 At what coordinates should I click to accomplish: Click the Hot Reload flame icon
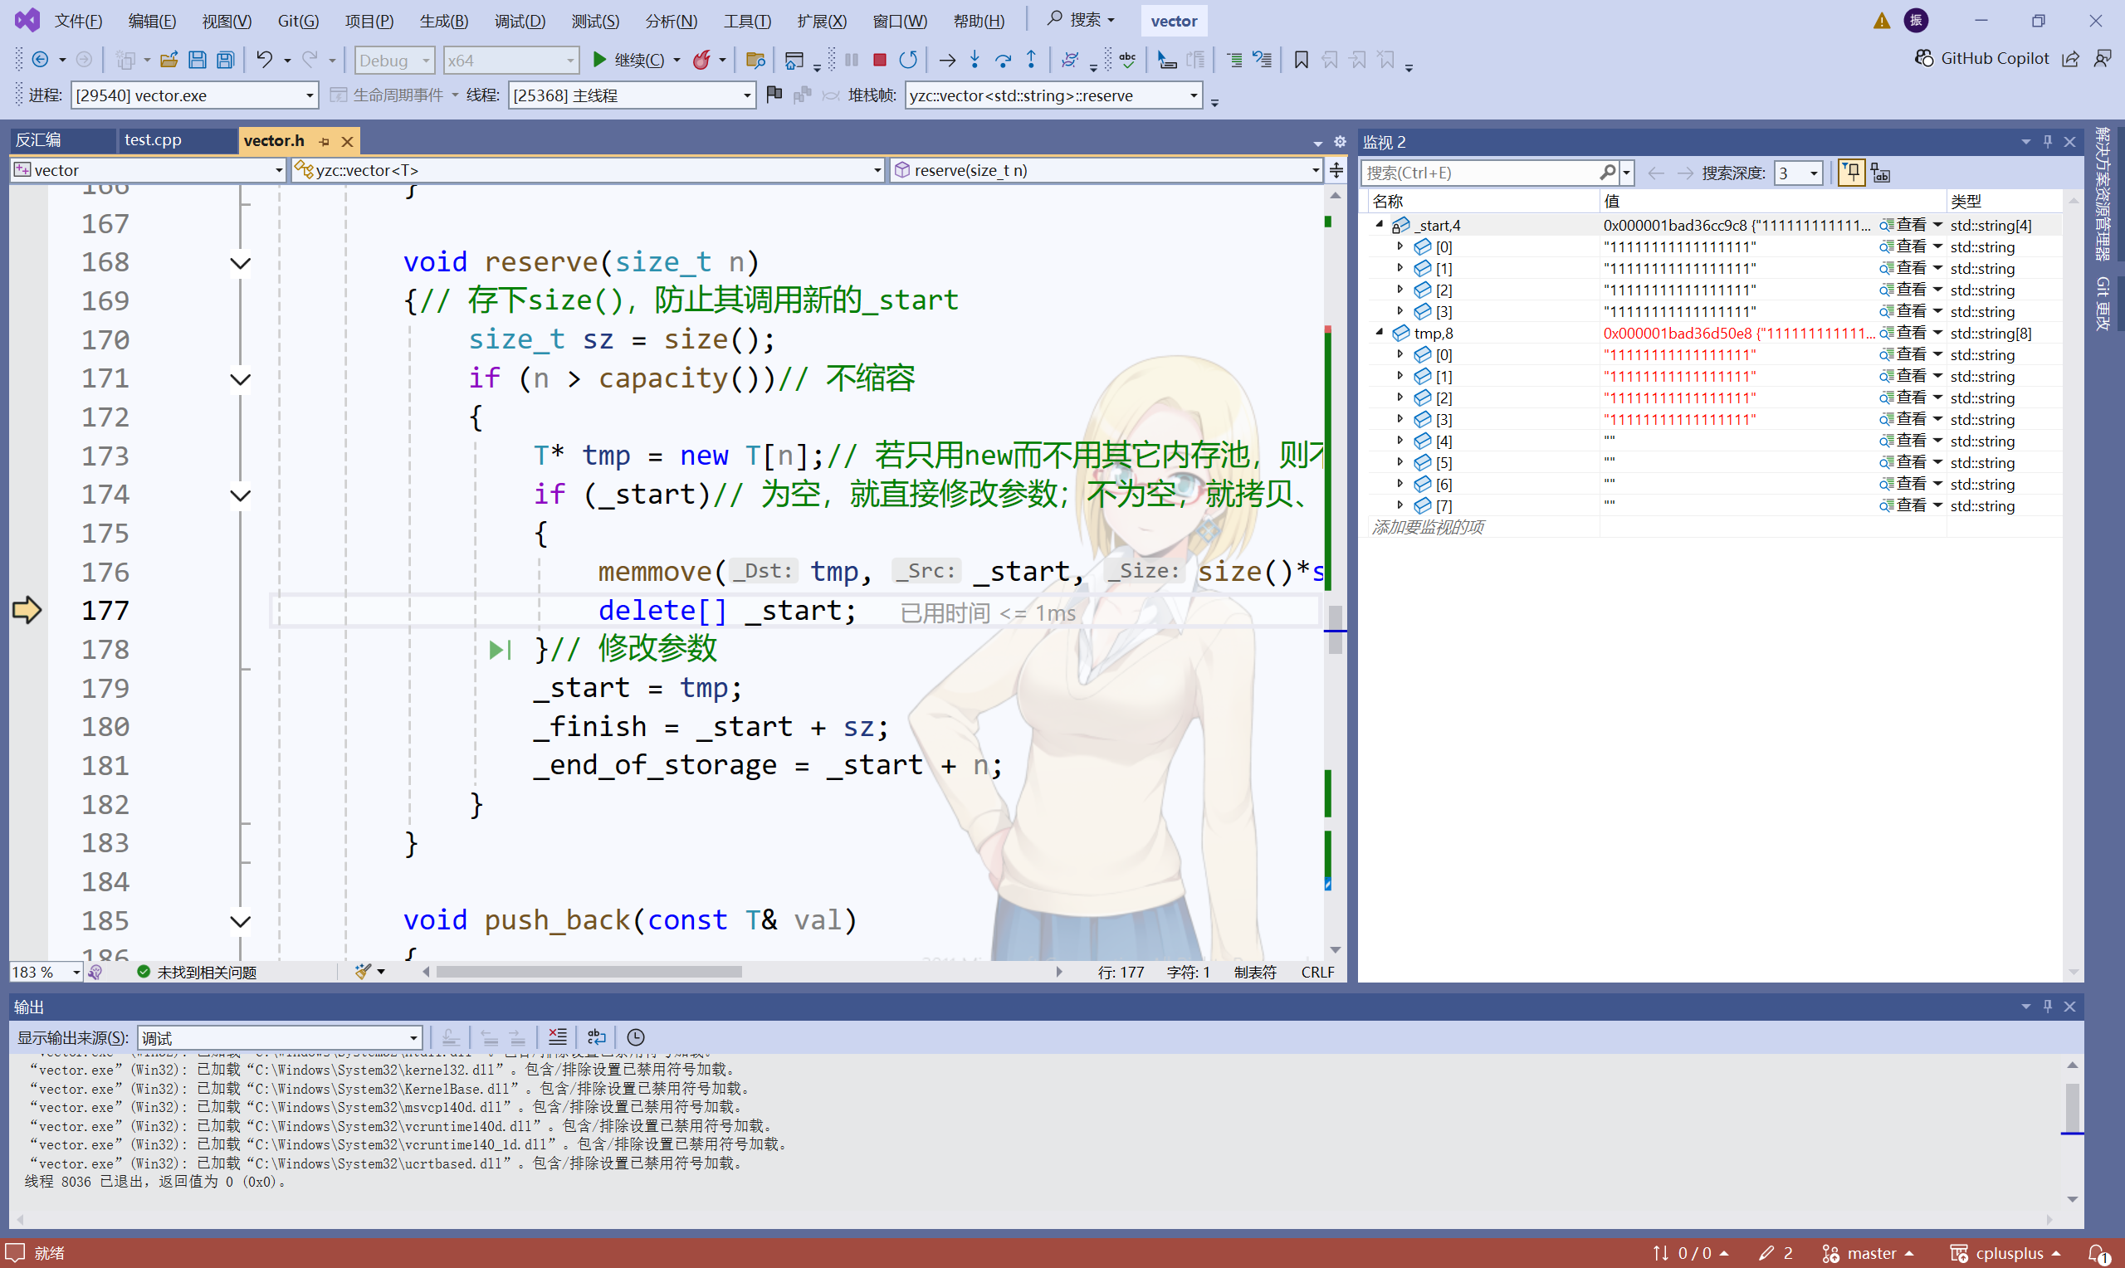point(701,60)
